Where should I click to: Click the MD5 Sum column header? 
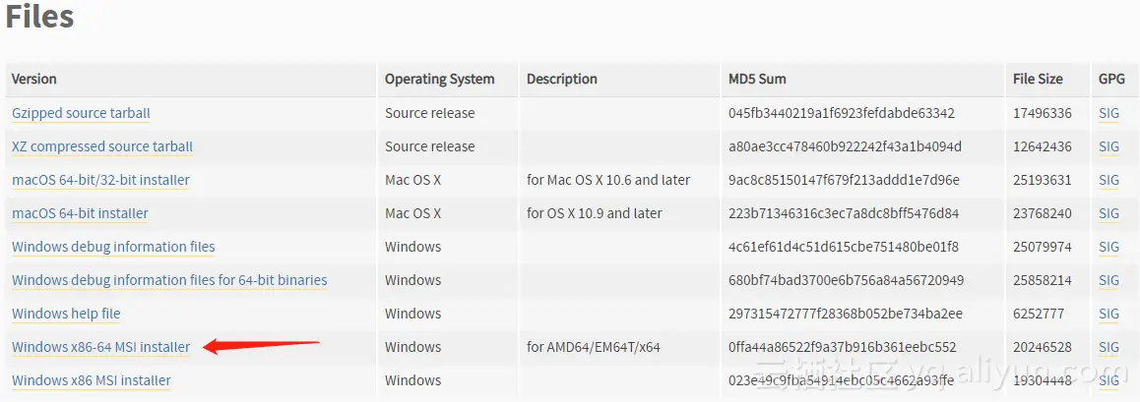pos(757,79)
